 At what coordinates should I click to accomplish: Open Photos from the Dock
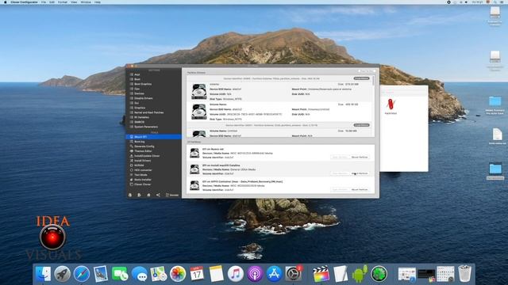coord(178,274)
